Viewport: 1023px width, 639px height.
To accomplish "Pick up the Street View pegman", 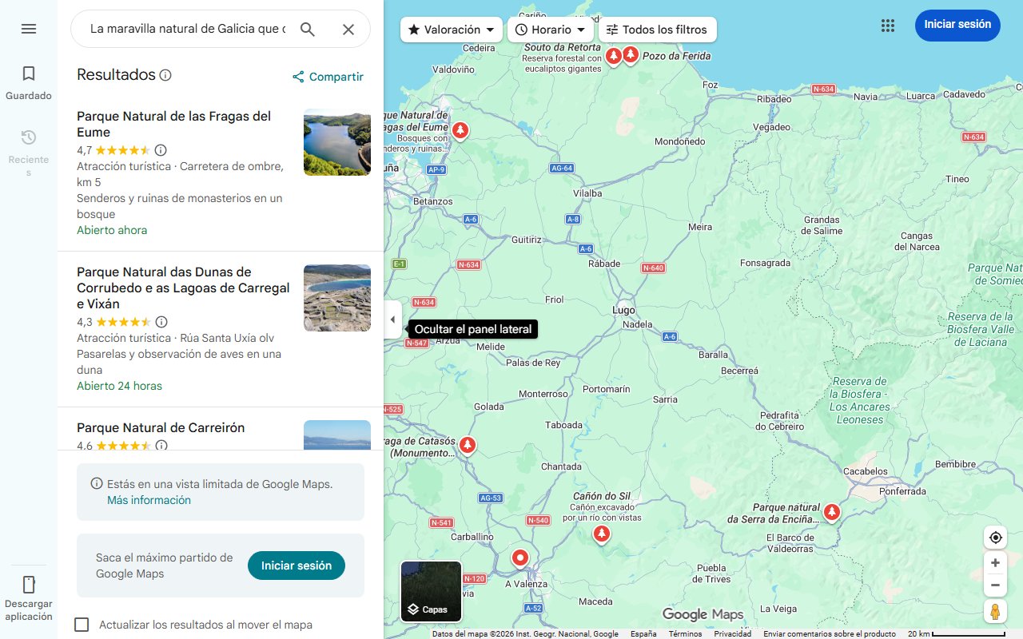I will [x=995, y=611].
